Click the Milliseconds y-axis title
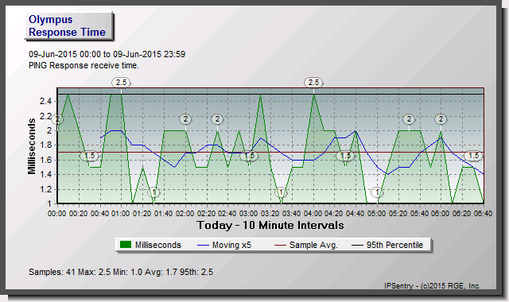 [x=32, y=146]
